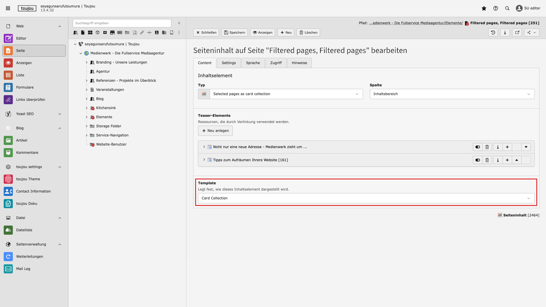Click the toujou logo

click(x=27, y=8)
